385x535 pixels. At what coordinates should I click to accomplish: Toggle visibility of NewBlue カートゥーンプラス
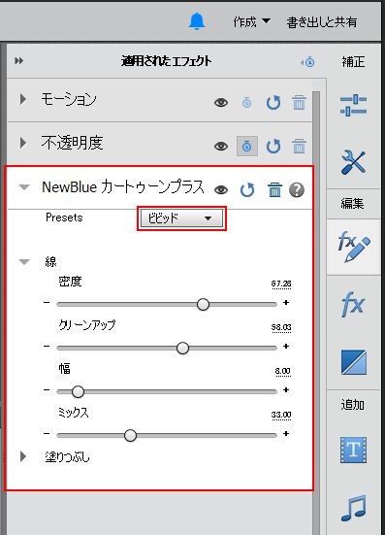221,189
